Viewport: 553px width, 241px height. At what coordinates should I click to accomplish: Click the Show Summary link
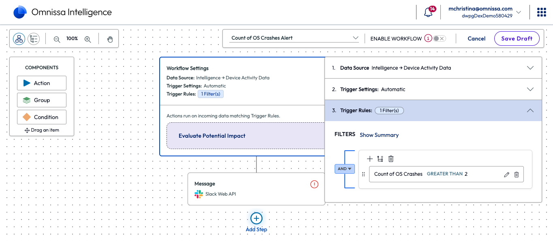(379, 135)
